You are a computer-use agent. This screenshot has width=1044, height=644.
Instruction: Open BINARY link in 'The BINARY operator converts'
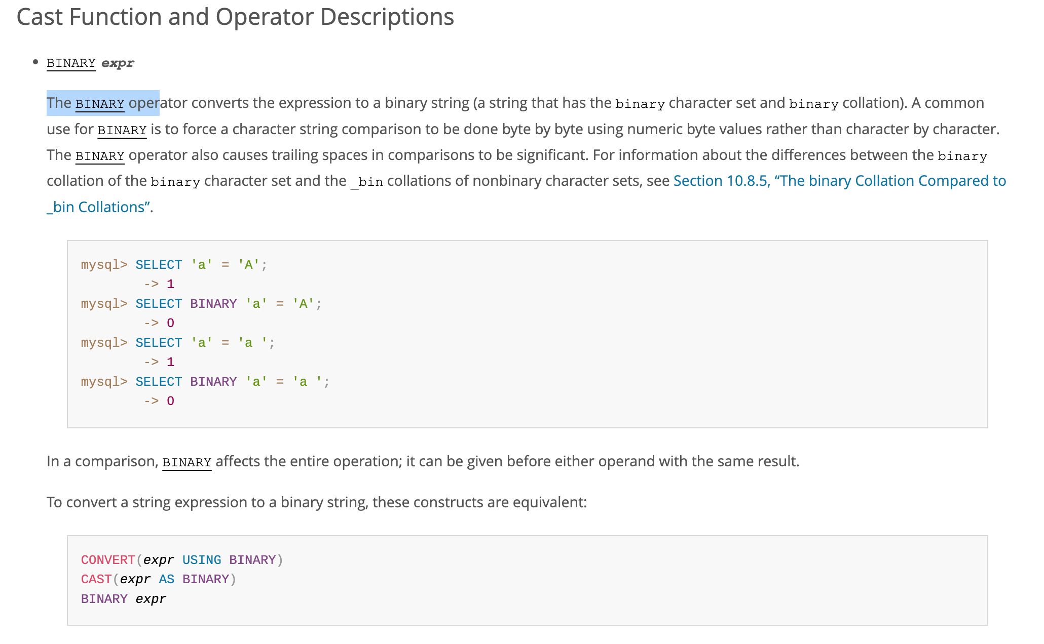pos(100,104)
